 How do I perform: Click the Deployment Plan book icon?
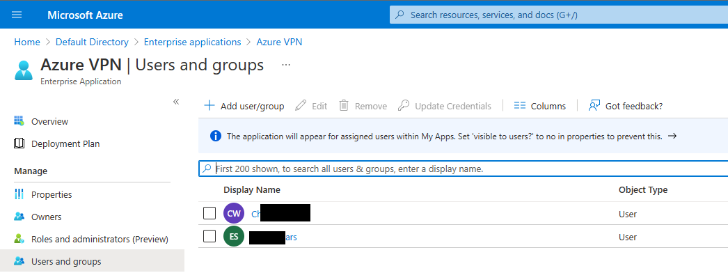(19, 144)
